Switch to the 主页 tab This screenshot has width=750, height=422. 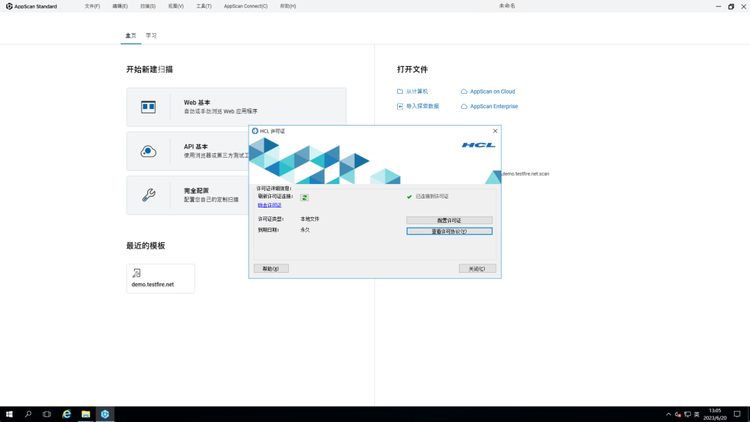tap(131, 35)
